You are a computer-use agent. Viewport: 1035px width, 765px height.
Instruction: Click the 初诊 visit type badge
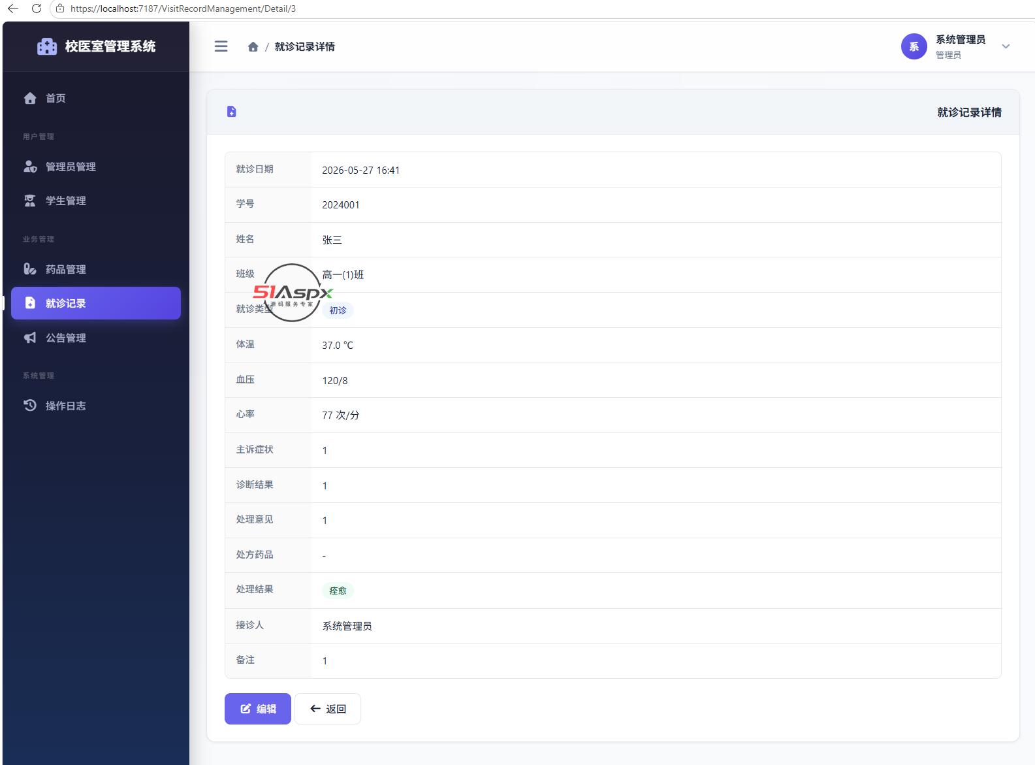[x=338, y=310]
